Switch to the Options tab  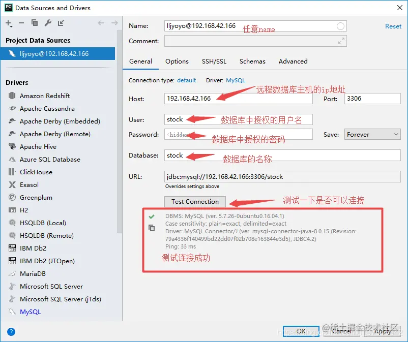tap(177, 61)
